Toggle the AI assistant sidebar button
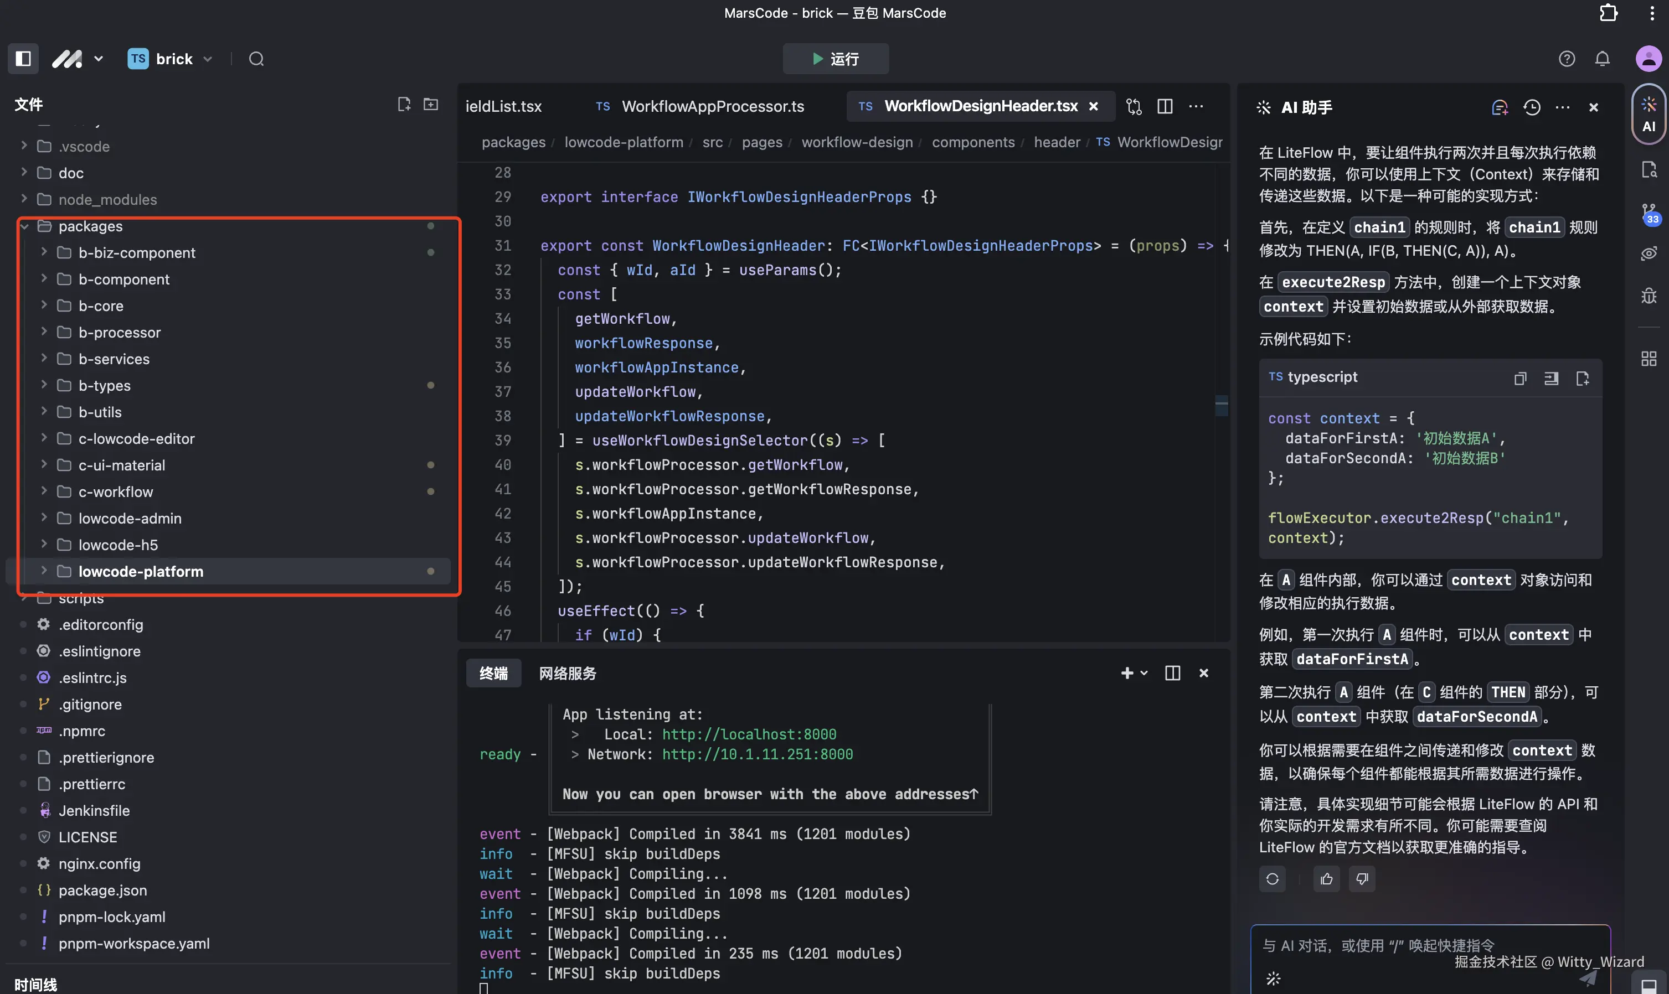Viewport: 1669px width, 994px height. (x=1648, y=114)
